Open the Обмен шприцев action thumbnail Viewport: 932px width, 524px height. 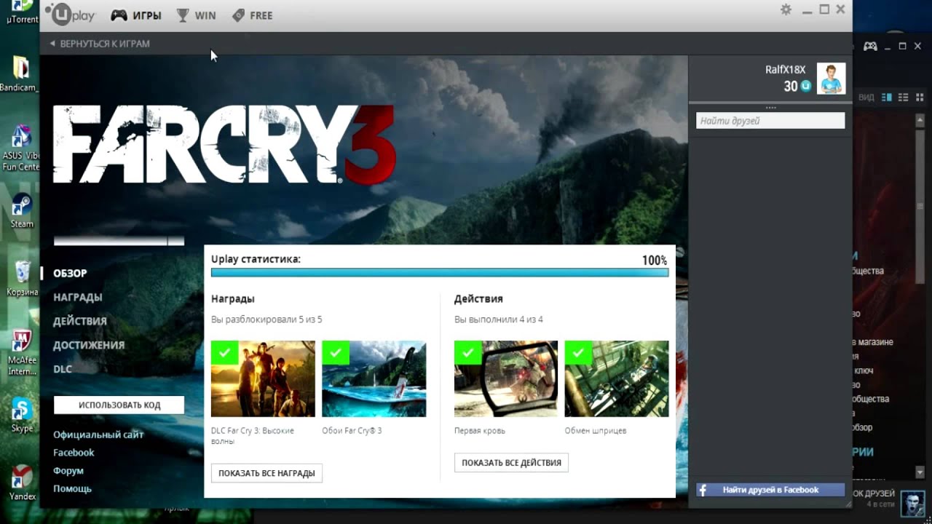click(x=616, y=378)
